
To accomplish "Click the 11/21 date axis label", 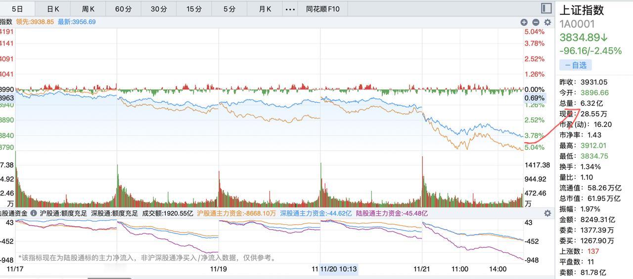I will coord(422,269).
